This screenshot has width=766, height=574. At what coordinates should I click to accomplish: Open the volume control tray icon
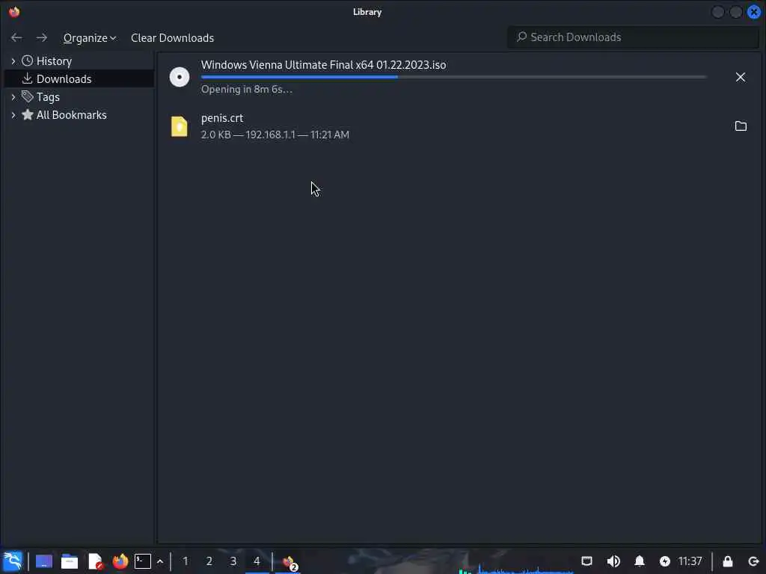point(613,561)
